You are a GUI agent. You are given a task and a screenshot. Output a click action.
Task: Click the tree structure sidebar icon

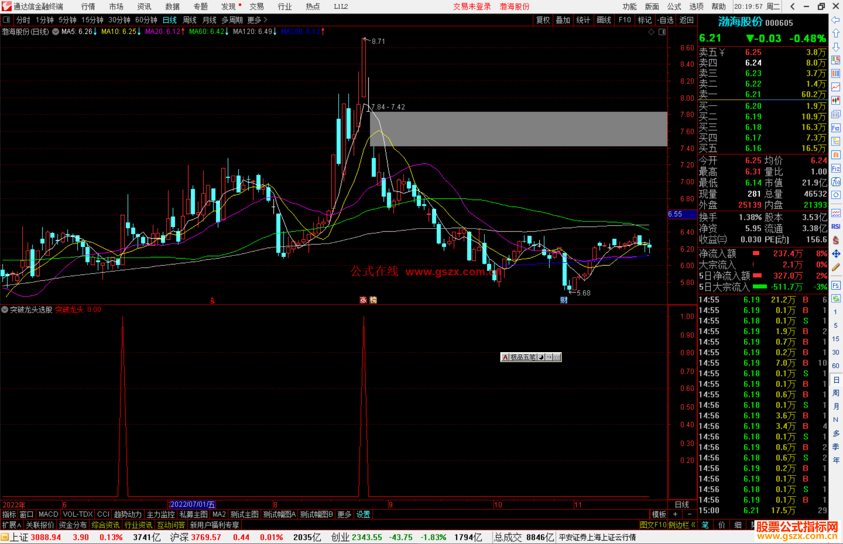click(x=836, y=141)
